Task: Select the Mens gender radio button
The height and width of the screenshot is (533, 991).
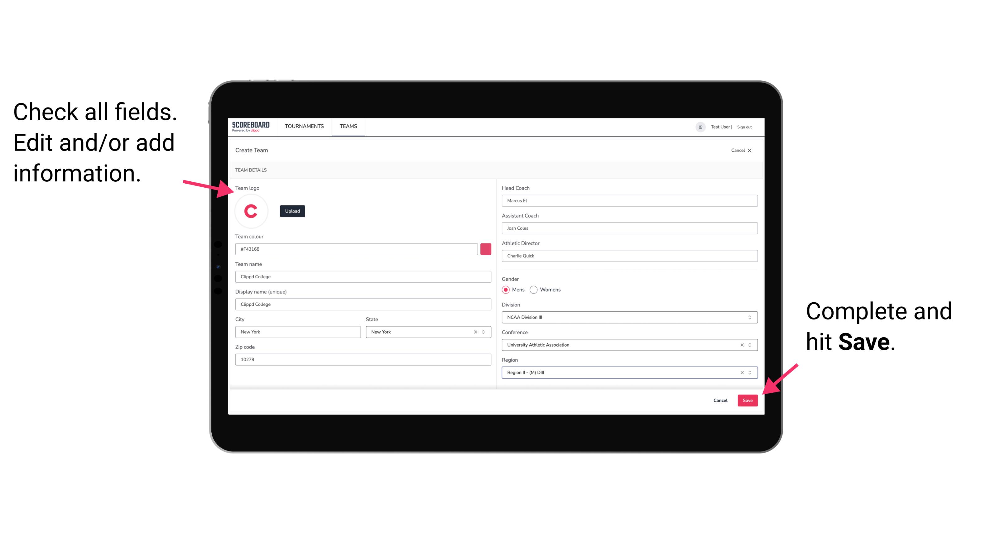Action: [x=505, y=290]
